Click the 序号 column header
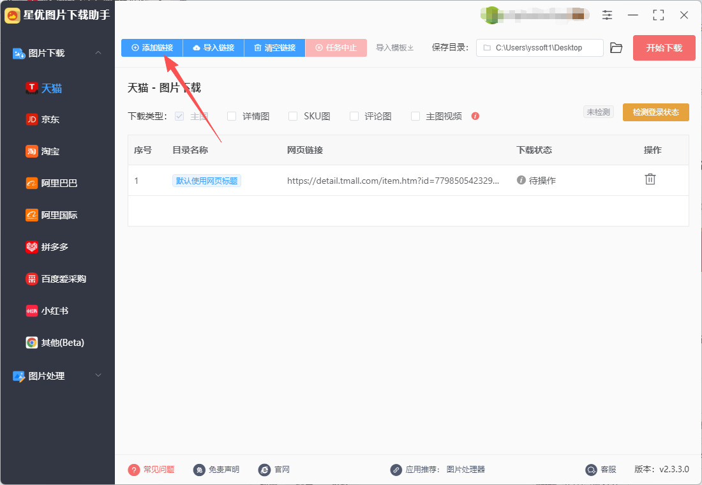Screen dimensions: 702x485 coord(143,150)
